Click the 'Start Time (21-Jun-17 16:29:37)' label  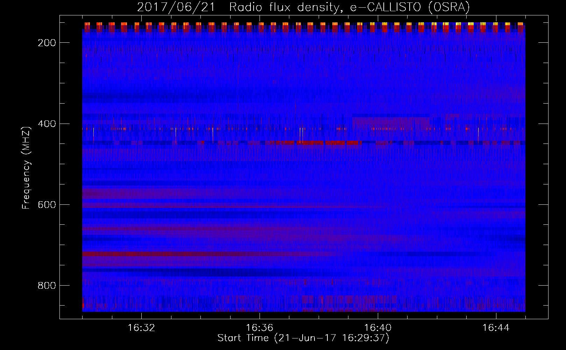click(x=303, y=338)
